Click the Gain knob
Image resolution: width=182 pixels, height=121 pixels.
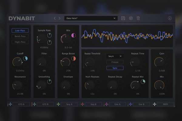pyautogui.click(x=159, y=62)
